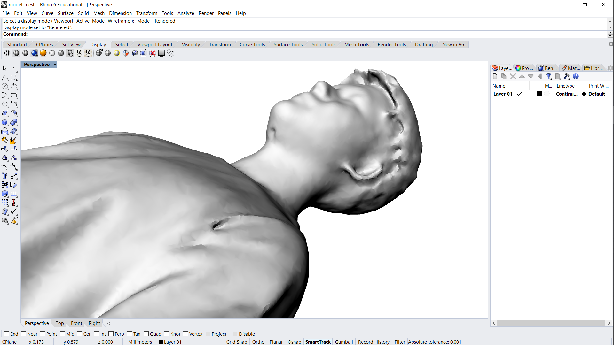Select the Rectangular Array tool
This screenshot has width=614, height=345.
point(5,203)
